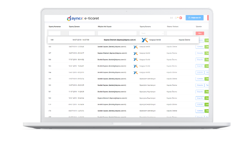Open the notifications bell icon
This screenshot has width=247, height=145.
tap(176, 18)
